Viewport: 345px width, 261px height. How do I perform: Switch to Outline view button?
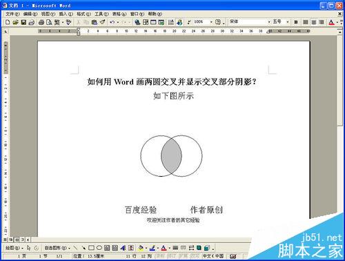pyautogui.click(x=23, y=240)
